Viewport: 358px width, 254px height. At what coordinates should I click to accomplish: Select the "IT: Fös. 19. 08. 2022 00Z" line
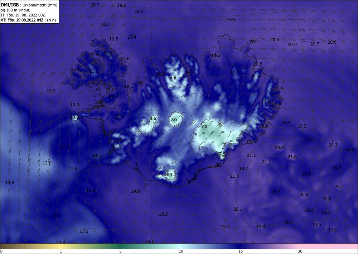23,15
